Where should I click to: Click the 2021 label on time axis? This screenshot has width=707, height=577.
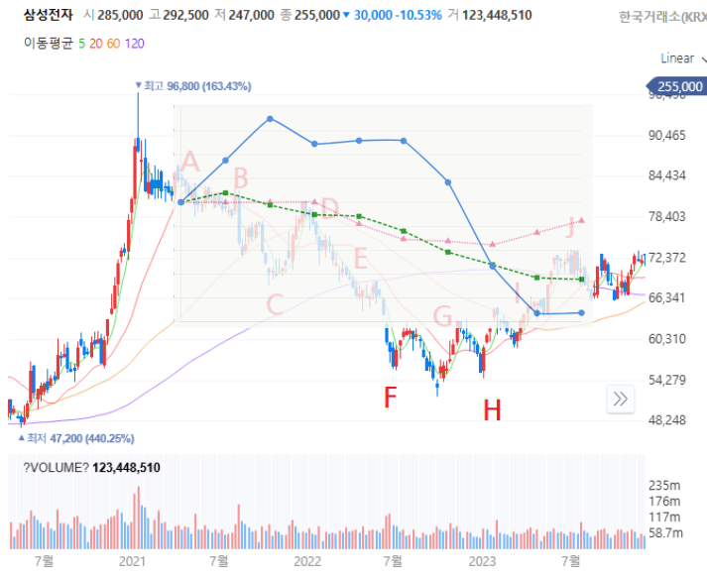[132, 562]
